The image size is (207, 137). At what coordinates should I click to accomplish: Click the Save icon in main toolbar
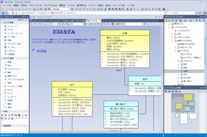tap(12, 9)
